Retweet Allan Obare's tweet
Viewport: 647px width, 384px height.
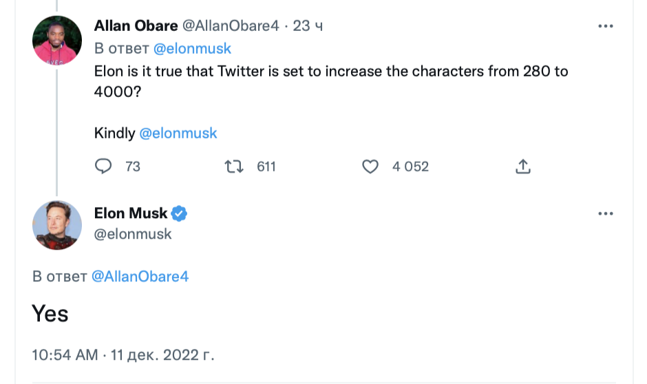pos(234,167)
